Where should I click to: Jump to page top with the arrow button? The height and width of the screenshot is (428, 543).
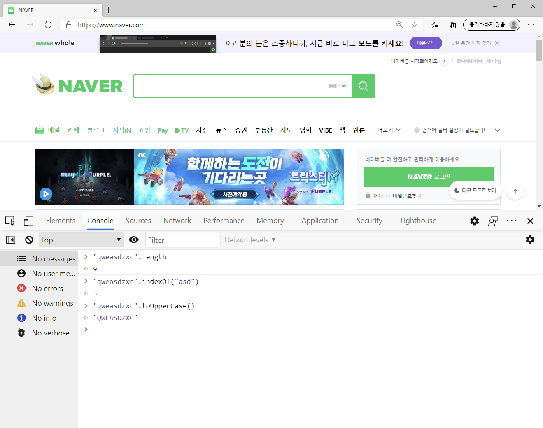coord(515,191)
